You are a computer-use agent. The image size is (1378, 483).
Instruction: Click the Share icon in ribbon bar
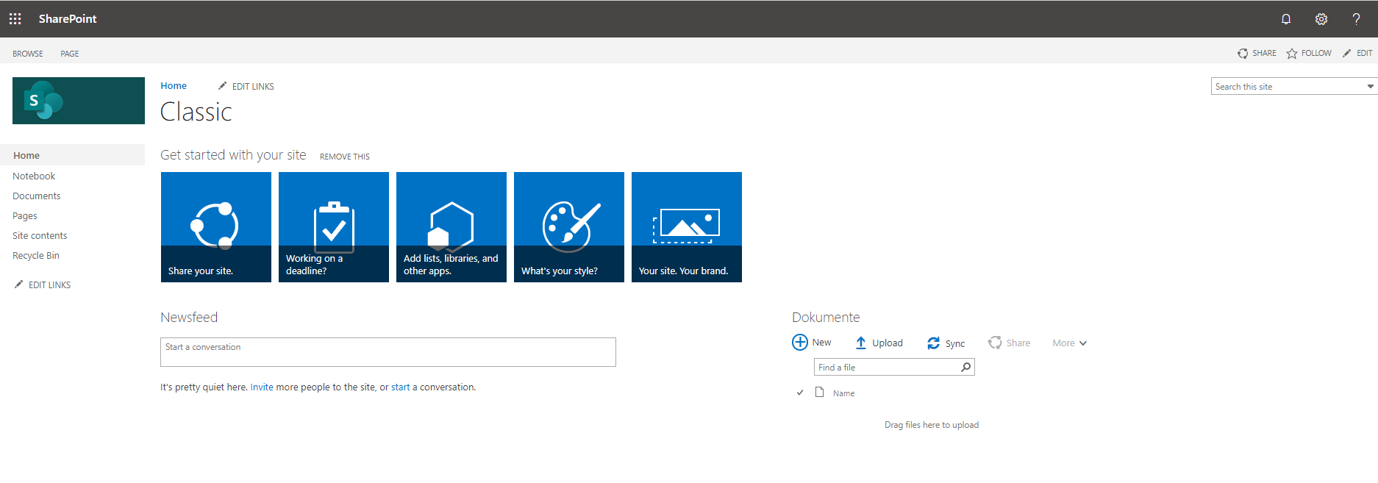[1243, 54]
